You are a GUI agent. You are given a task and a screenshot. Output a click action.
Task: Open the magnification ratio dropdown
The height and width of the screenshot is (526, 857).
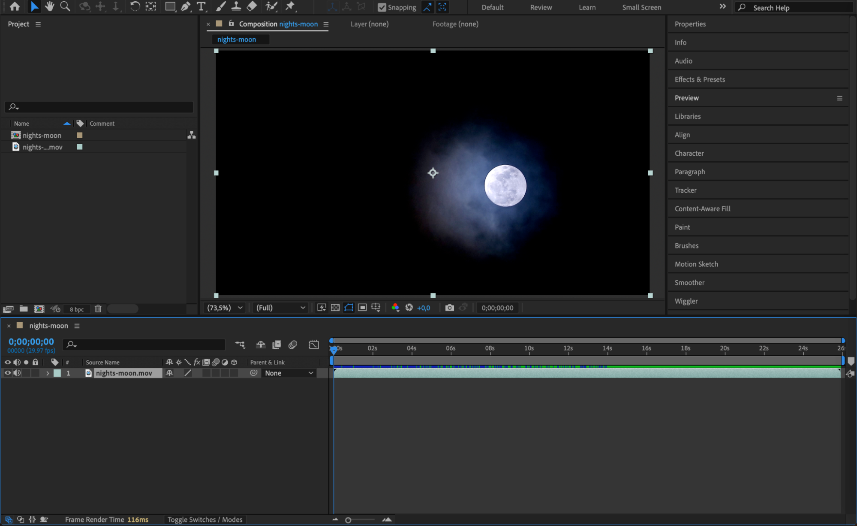[x=225, y=308]
